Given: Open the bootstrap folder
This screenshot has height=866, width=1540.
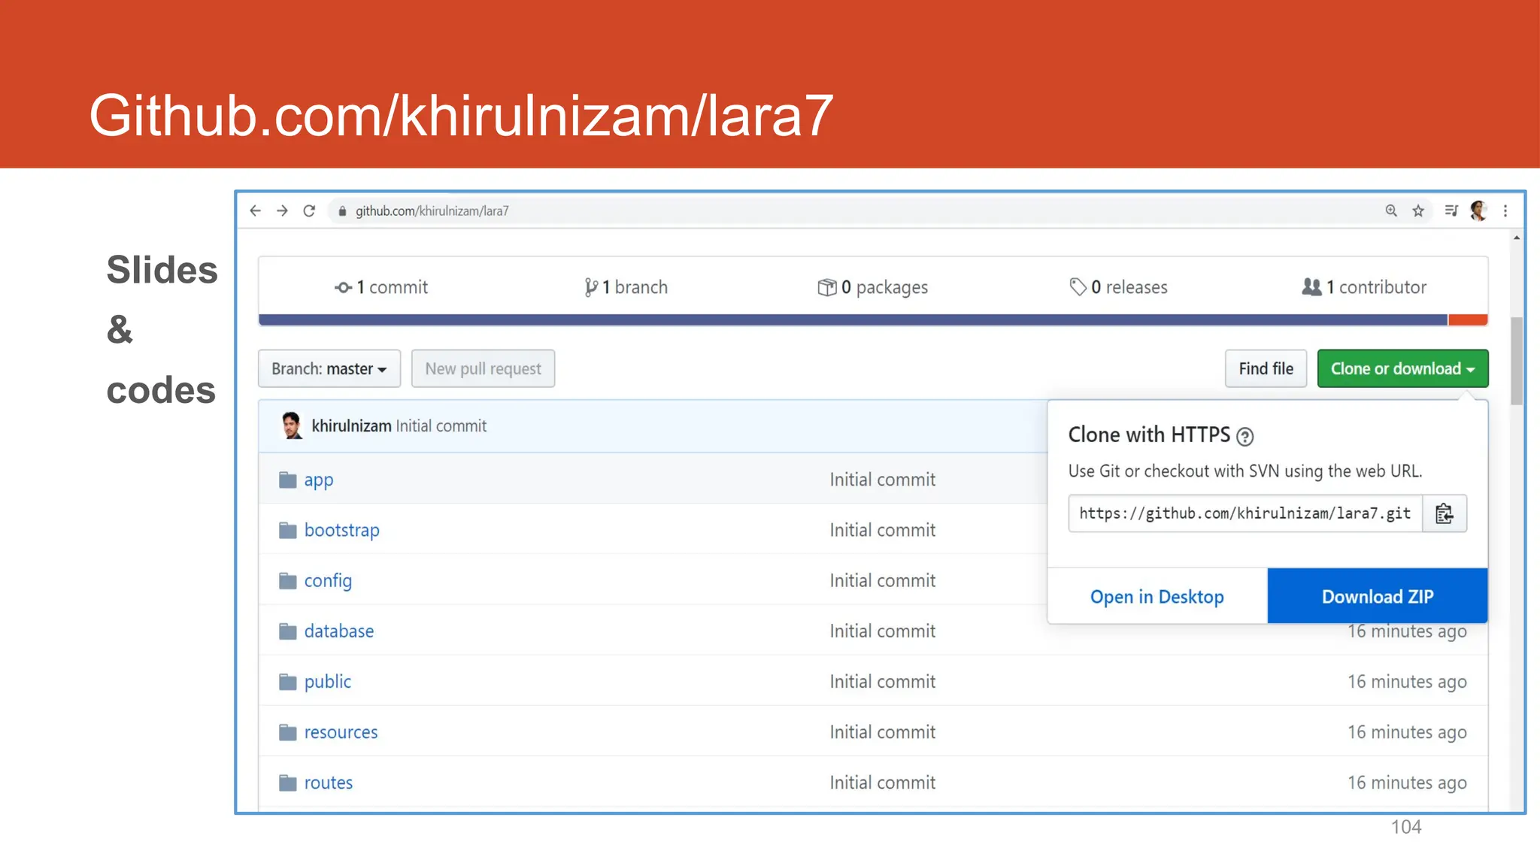Looking at the screenshot, I should [342, 530].
